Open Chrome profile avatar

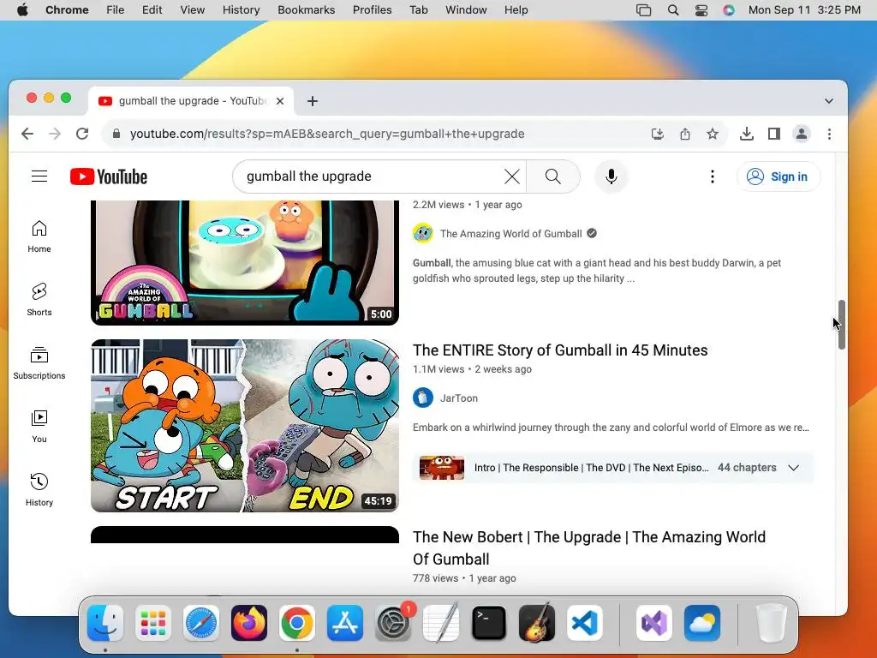[x=802, y=134]
